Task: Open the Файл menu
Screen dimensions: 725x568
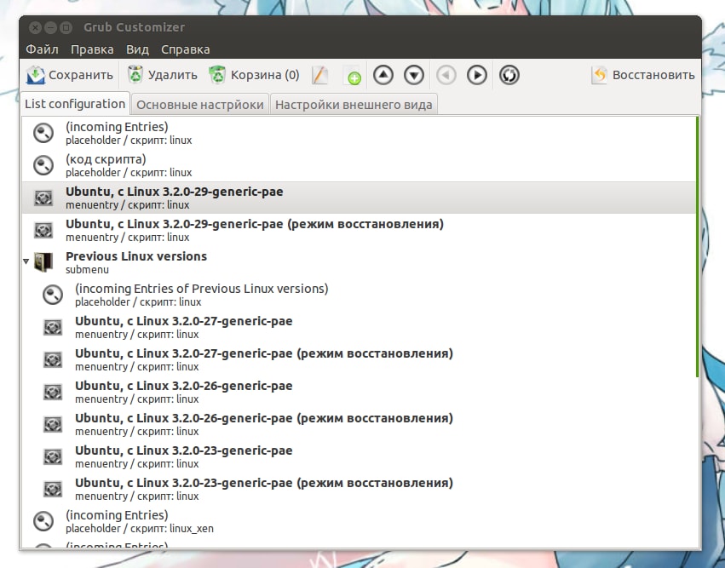Action: coord(42,49)
